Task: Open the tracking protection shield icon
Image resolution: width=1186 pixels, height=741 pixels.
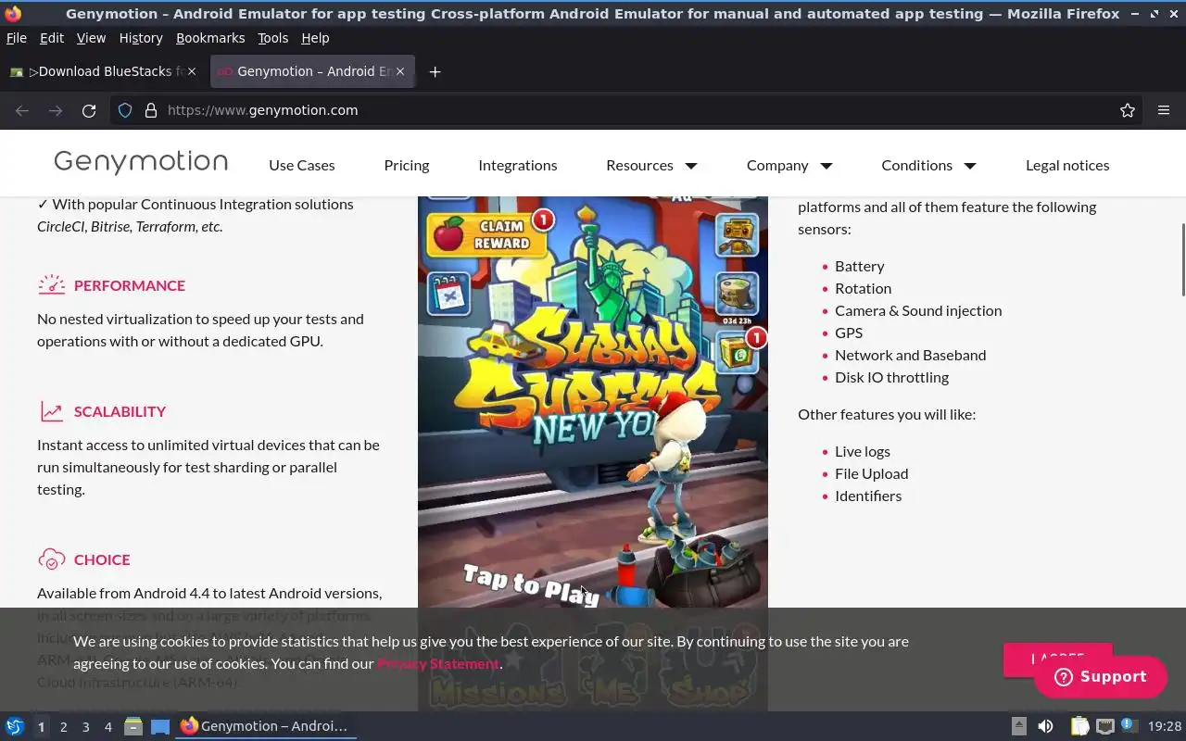Action: [x=125, y=110]
